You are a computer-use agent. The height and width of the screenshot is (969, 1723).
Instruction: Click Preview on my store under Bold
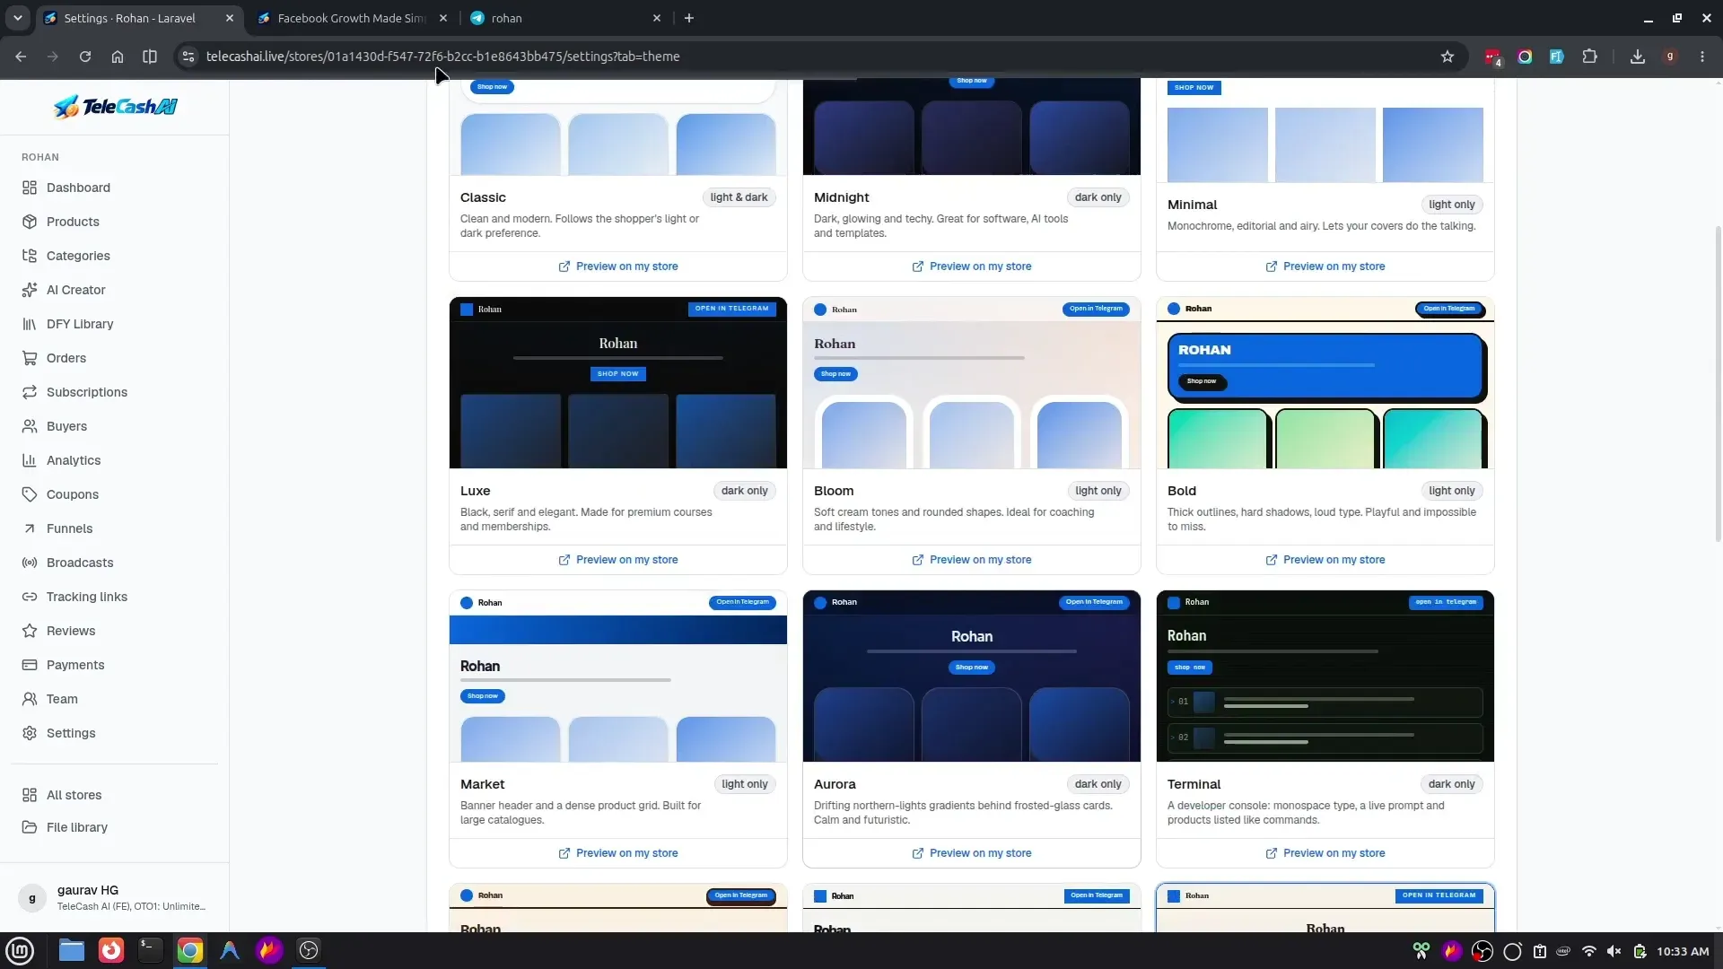click(1325, 560)
